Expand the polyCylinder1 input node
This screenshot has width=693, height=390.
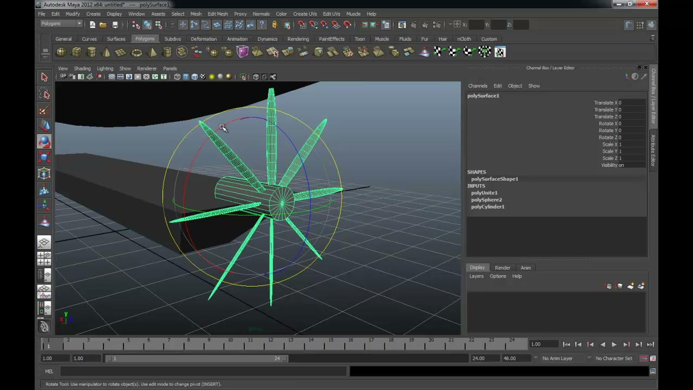tap(487, 207)
